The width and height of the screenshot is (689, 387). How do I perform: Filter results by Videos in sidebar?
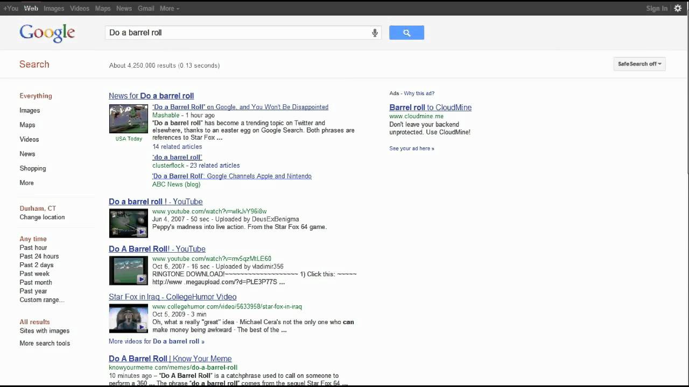tap(29, 139)
